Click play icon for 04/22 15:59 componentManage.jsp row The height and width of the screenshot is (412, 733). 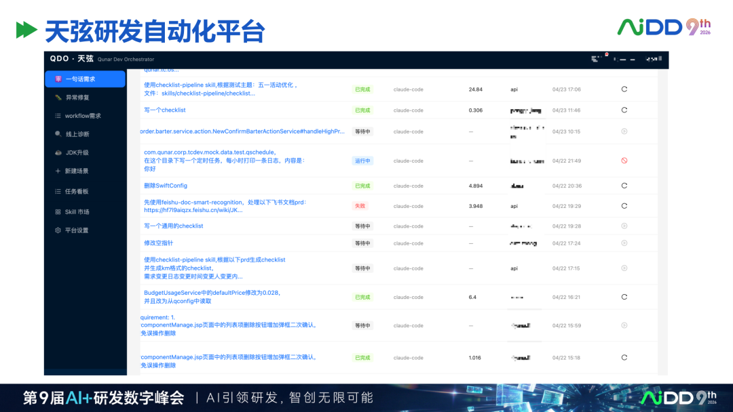pyautogui.click(x=624, y=325)
